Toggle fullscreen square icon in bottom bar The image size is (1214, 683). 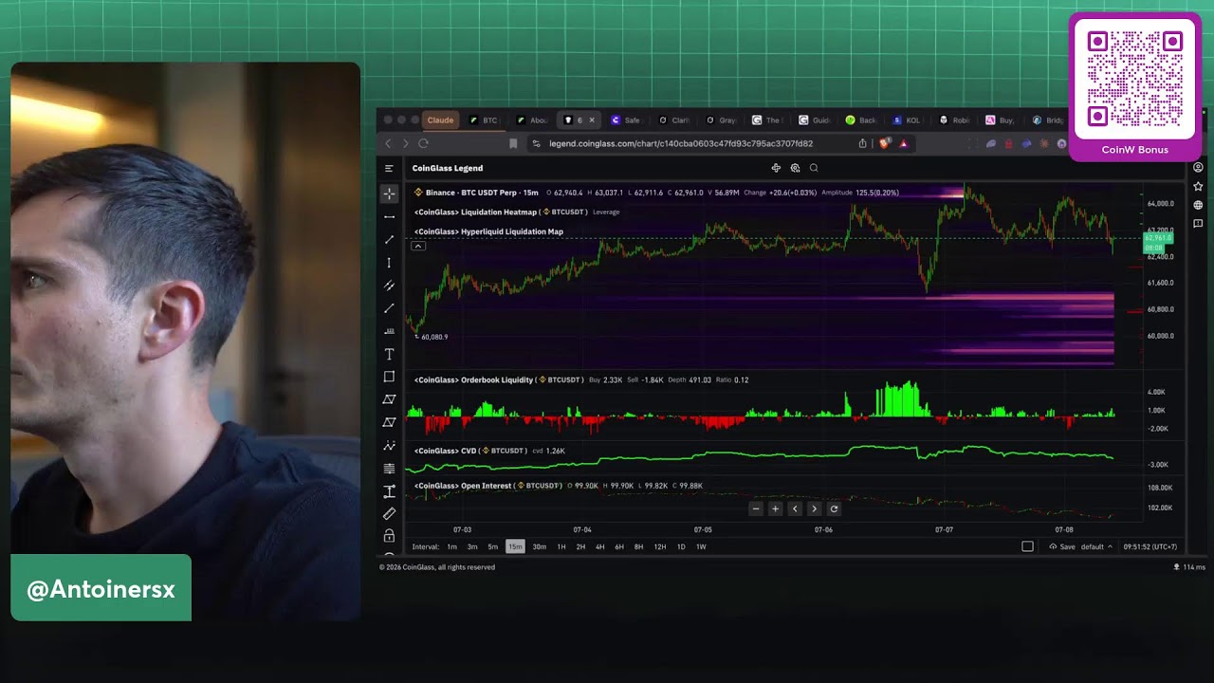1027,546
